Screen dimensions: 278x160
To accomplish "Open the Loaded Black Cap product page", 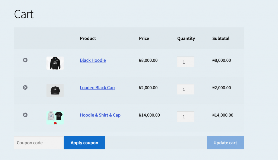I will point(97,88).
